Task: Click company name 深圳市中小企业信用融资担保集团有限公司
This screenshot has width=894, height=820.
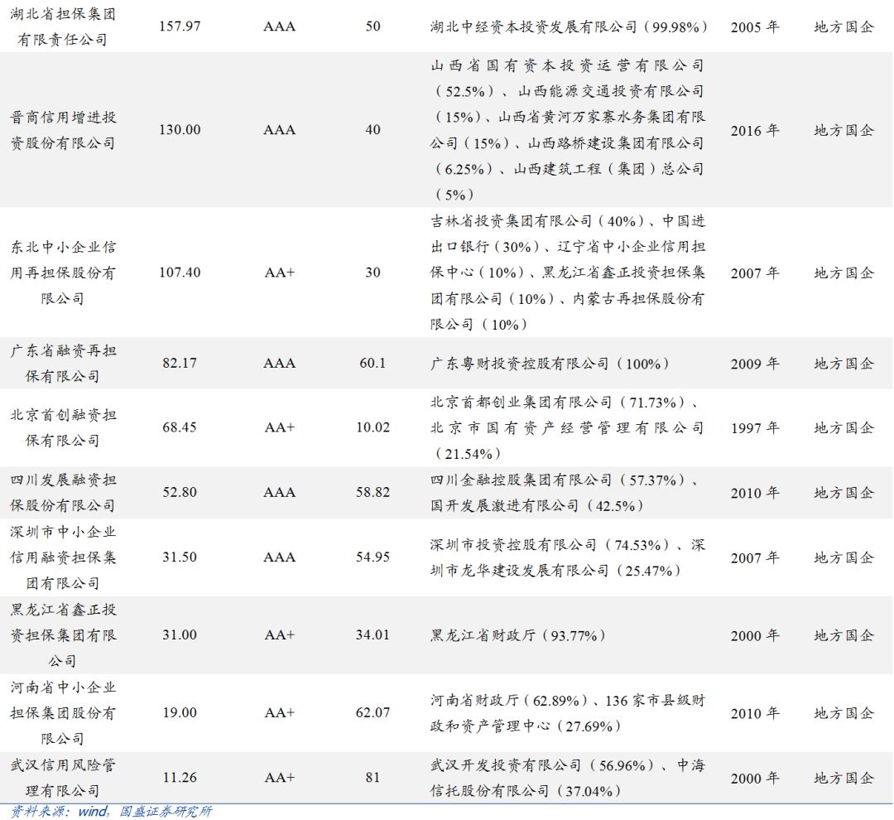Action: pos(63,557)
